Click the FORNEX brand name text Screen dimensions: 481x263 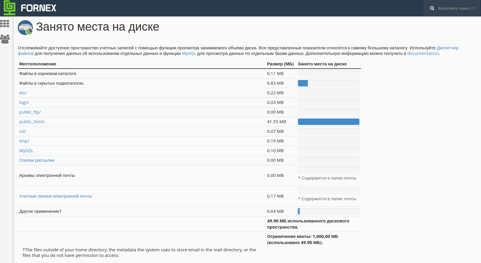[x=38, y=8]
